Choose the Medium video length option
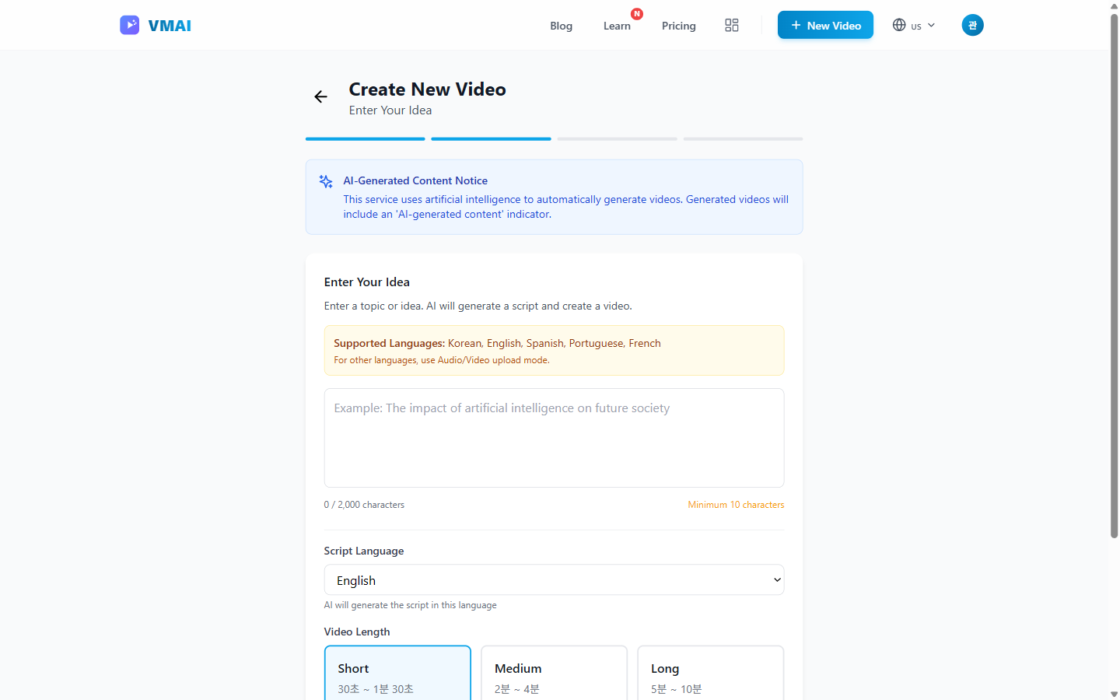The width and height of the screenshot is (1120, 700). pos(554,674)
